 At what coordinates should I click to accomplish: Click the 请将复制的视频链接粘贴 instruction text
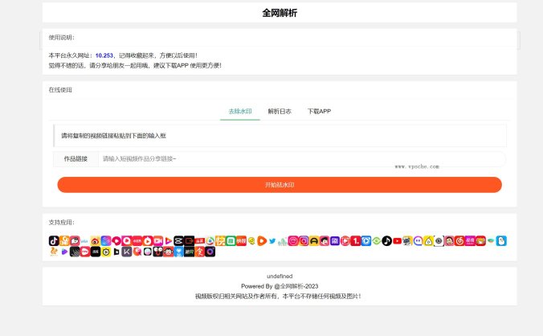click(x=113, y=136)
